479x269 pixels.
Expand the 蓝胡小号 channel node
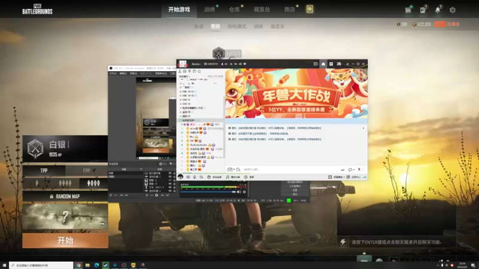(181, 112)
